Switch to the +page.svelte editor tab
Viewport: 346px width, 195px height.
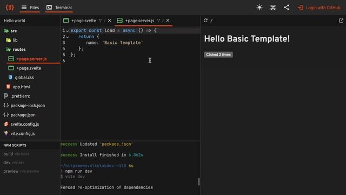84,21
